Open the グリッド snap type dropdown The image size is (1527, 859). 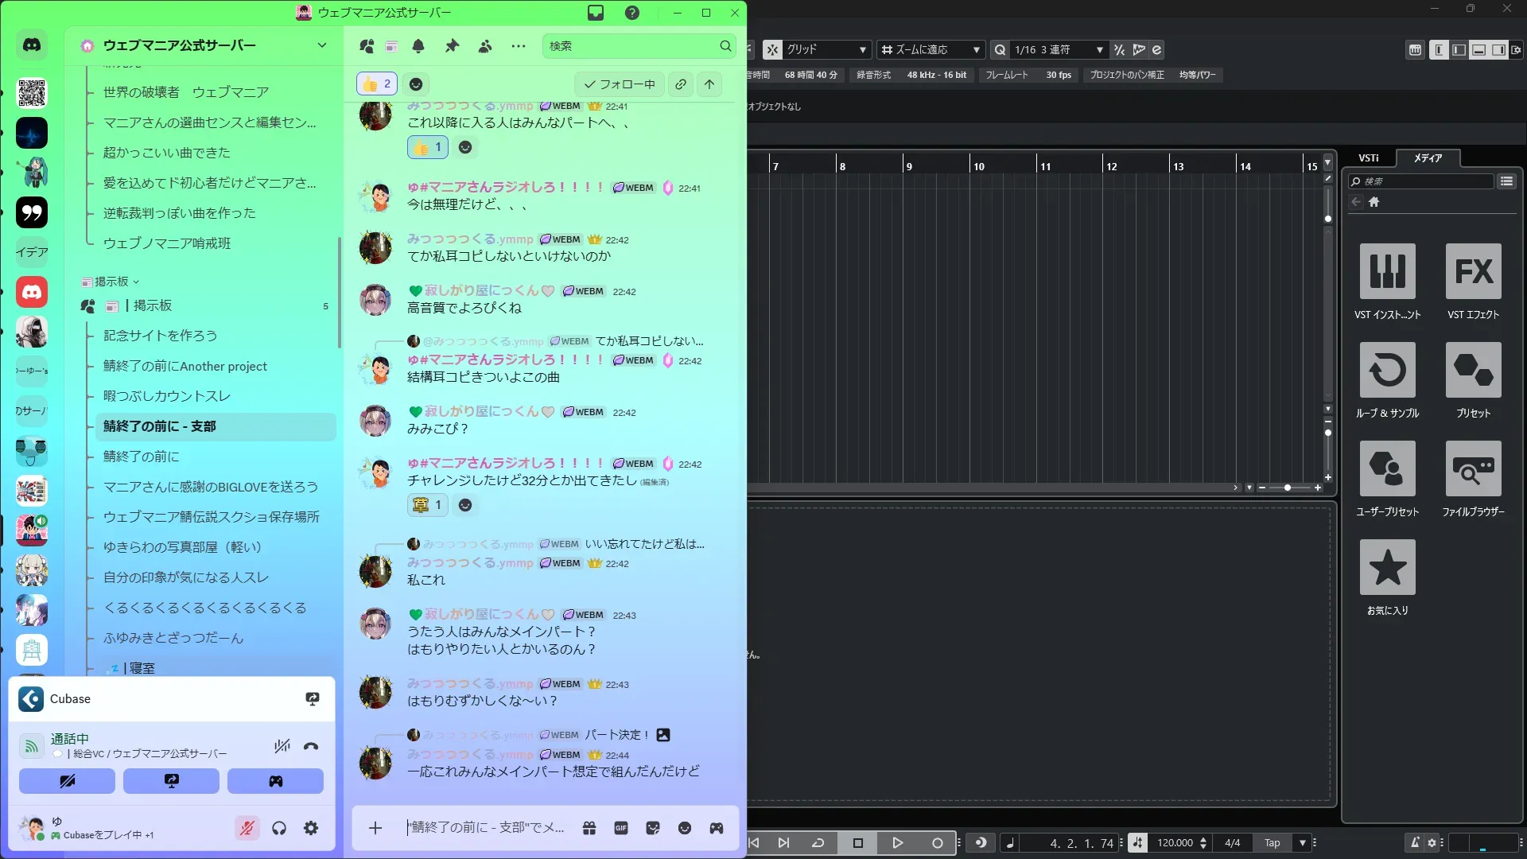[x=826, y=49]
